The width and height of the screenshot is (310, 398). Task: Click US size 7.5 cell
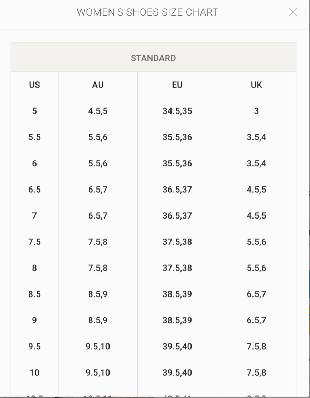pyautogui.click(x=34, y=242)
